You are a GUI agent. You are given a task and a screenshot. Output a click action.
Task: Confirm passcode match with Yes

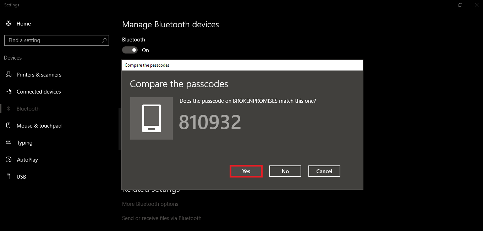click(246, 171)
